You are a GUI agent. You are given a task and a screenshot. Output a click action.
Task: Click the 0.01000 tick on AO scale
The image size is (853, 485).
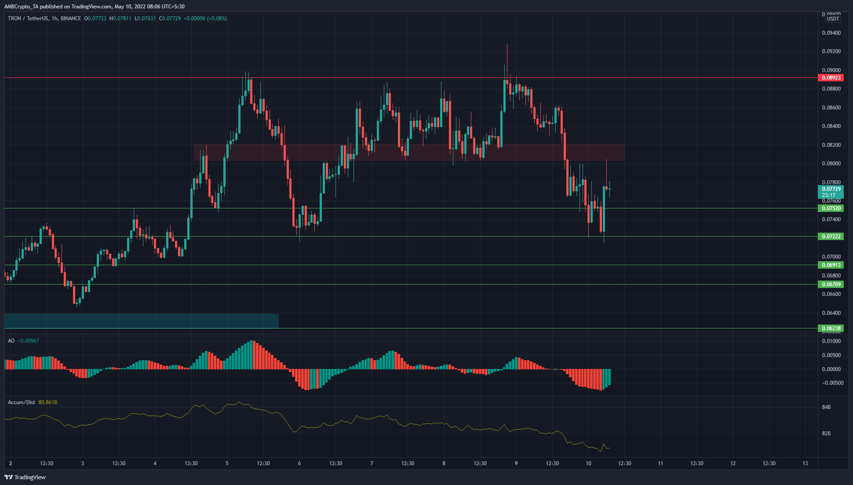click(x=831, y=341)
